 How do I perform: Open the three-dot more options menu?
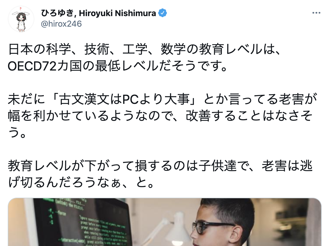[x=316, y=13]
